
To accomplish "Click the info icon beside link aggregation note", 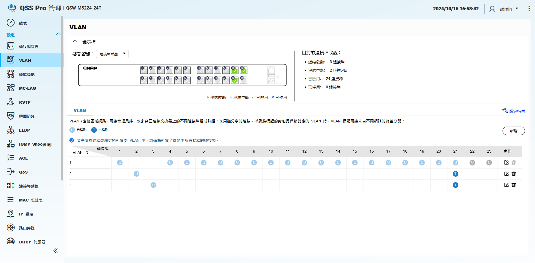I will coord(72,140).
